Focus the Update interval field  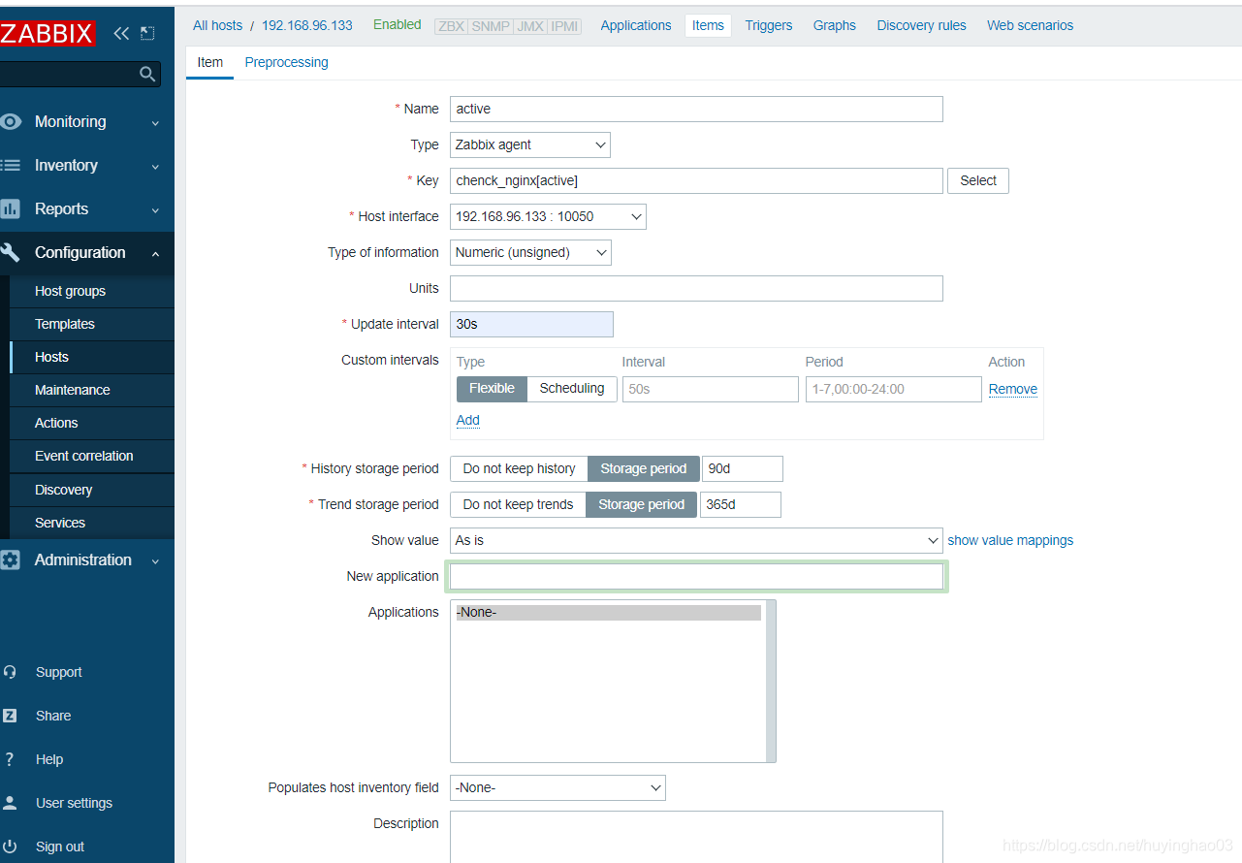(531, 324)
